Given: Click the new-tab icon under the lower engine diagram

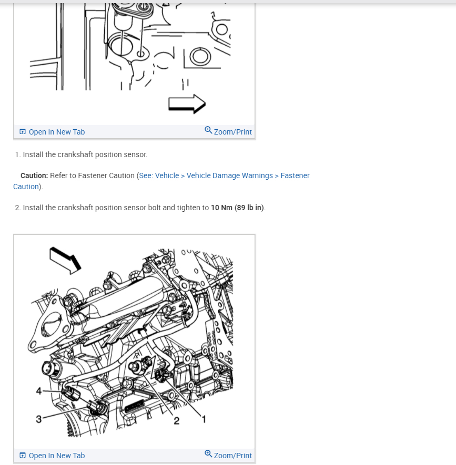Looking at the screenshot, I should coord(23,455).
